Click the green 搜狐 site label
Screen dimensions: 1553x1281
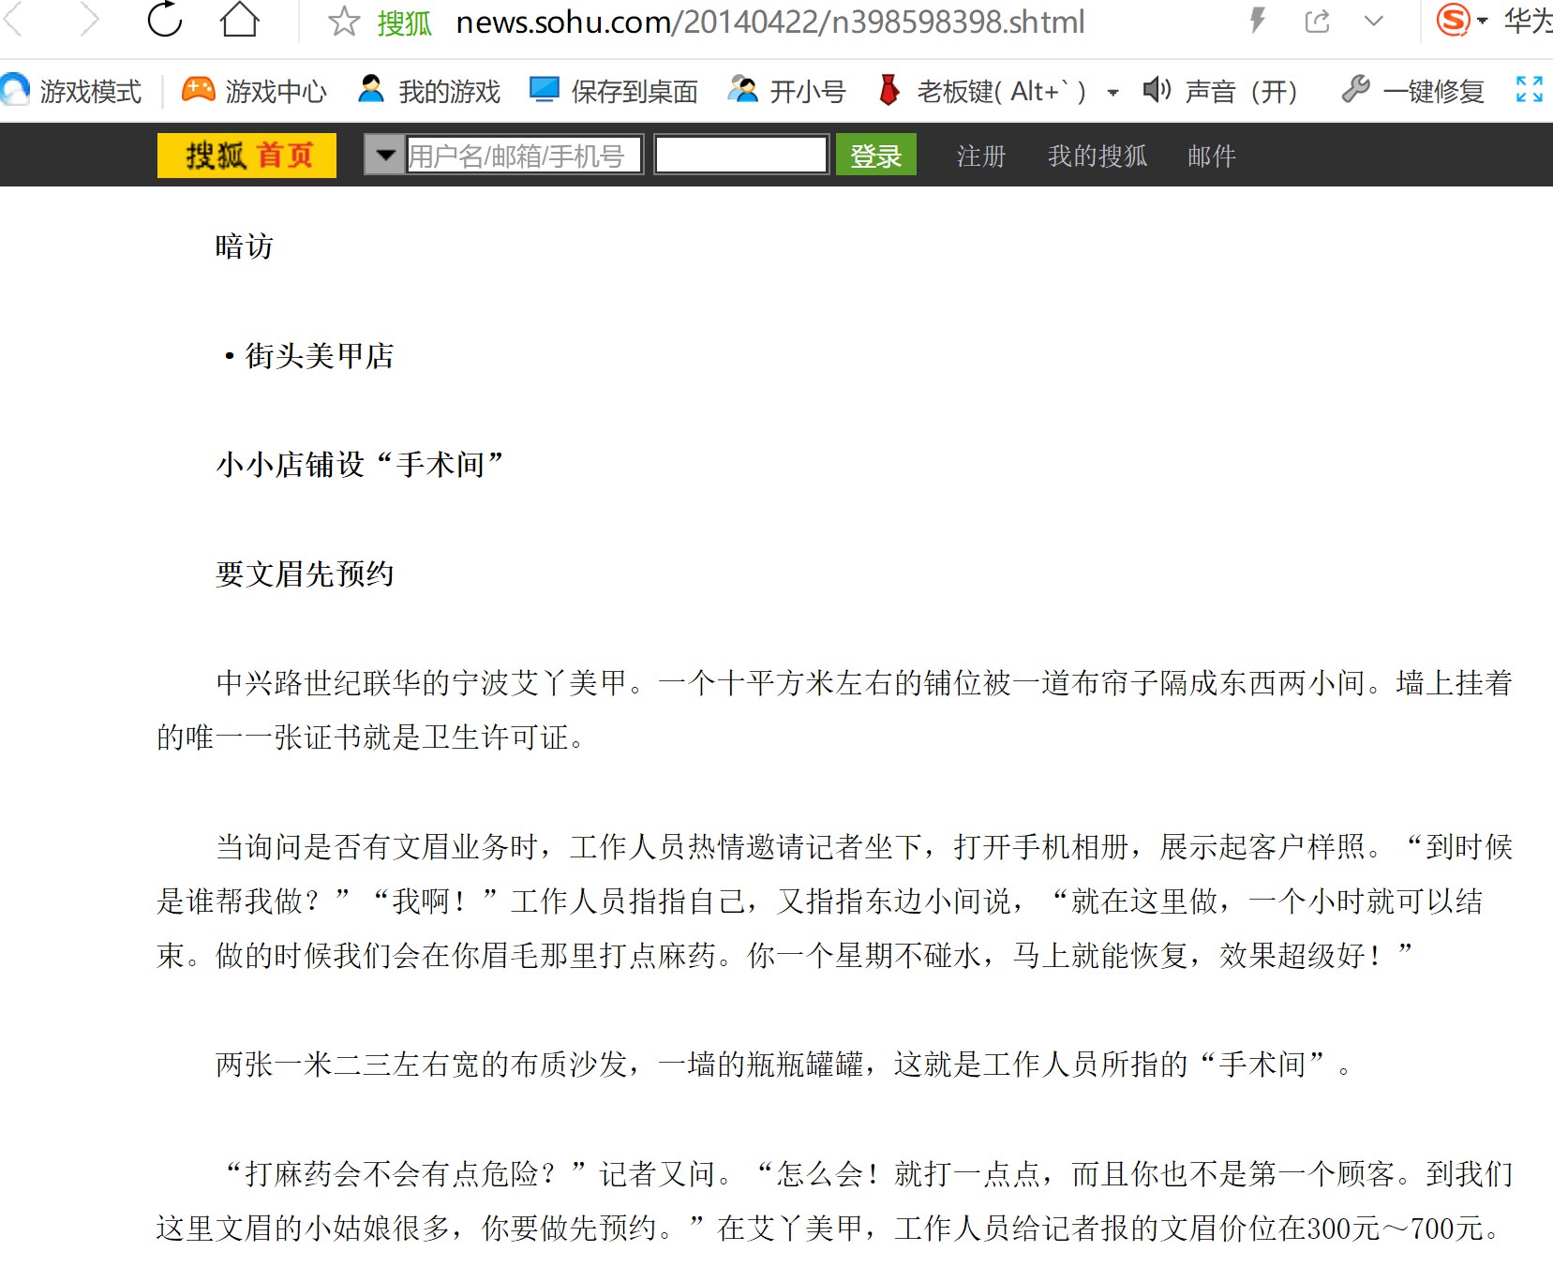click(404, 22)
